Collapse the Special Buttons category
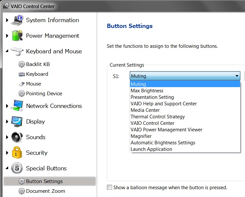 [7, 168]
